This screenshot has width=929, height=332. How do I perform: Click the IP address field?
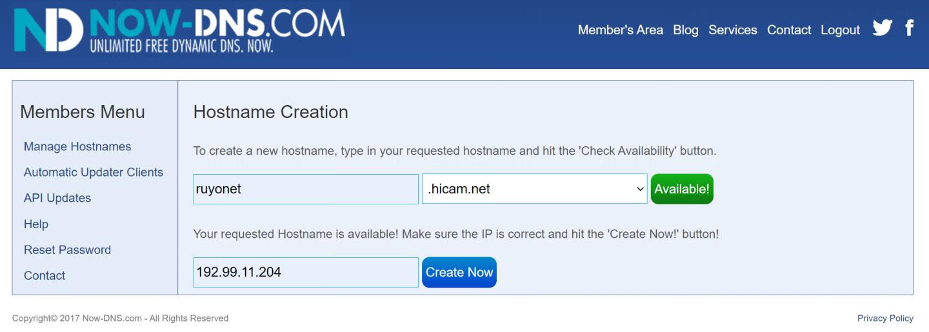(306, 272)
